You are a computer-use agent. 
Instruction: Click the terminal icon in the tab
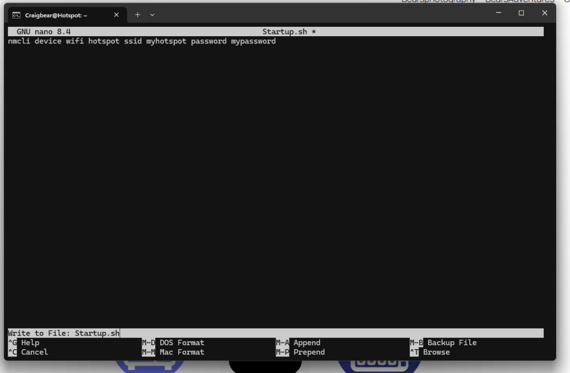[17, 15]
